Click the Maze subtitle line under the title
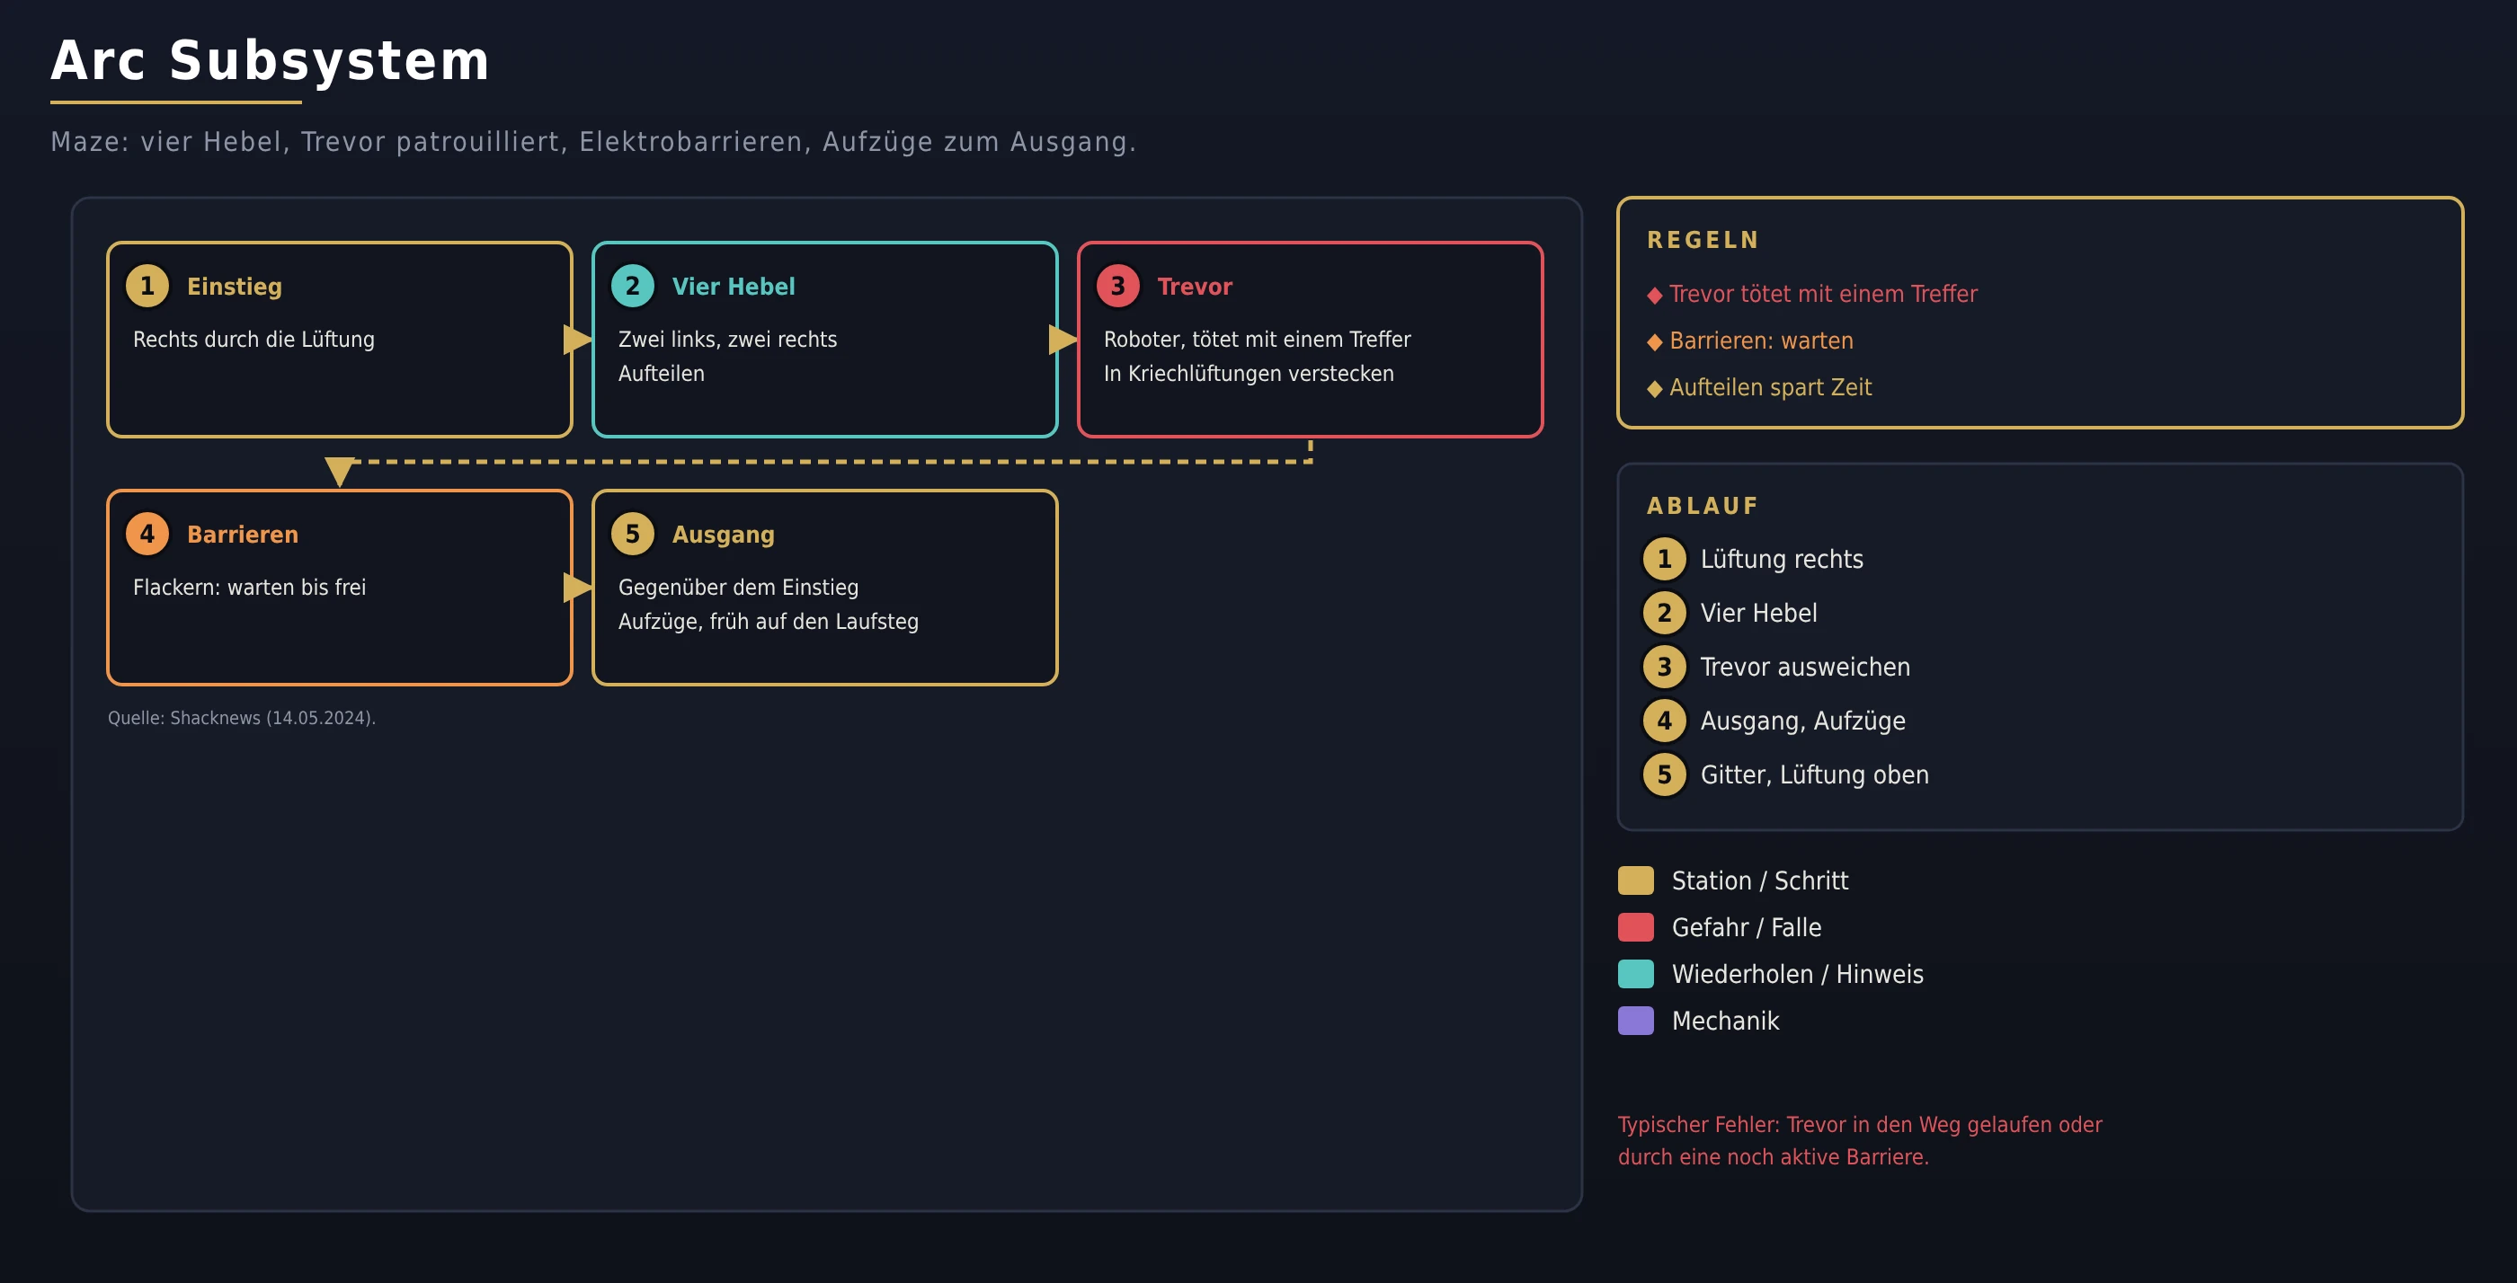Image resolution: width=2517 pixels, height=1283 pixels. [594, 143]
